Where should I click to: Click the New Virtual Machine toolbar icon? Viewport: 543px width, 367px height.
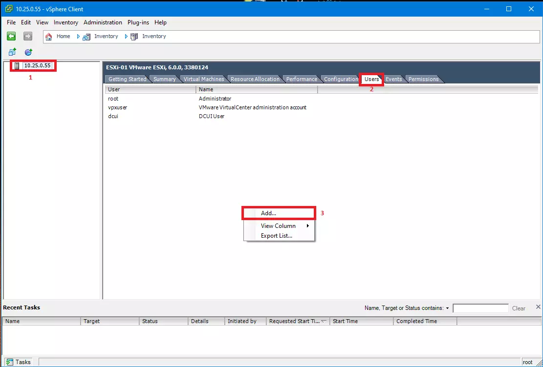(x=13, y=52)
